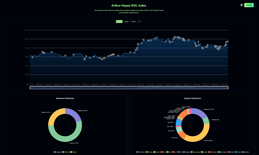Image resolution: width=259 pixels, height=155 pixels.
Task: Click the fall blue keyword segment
Action: pyautogui.click(x=178, y=123)
